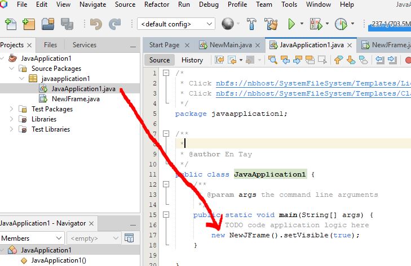This screenshot has width=411, height=266.
Task: Click the memory usage bar in toolbar
Action: tap(389, 24)
